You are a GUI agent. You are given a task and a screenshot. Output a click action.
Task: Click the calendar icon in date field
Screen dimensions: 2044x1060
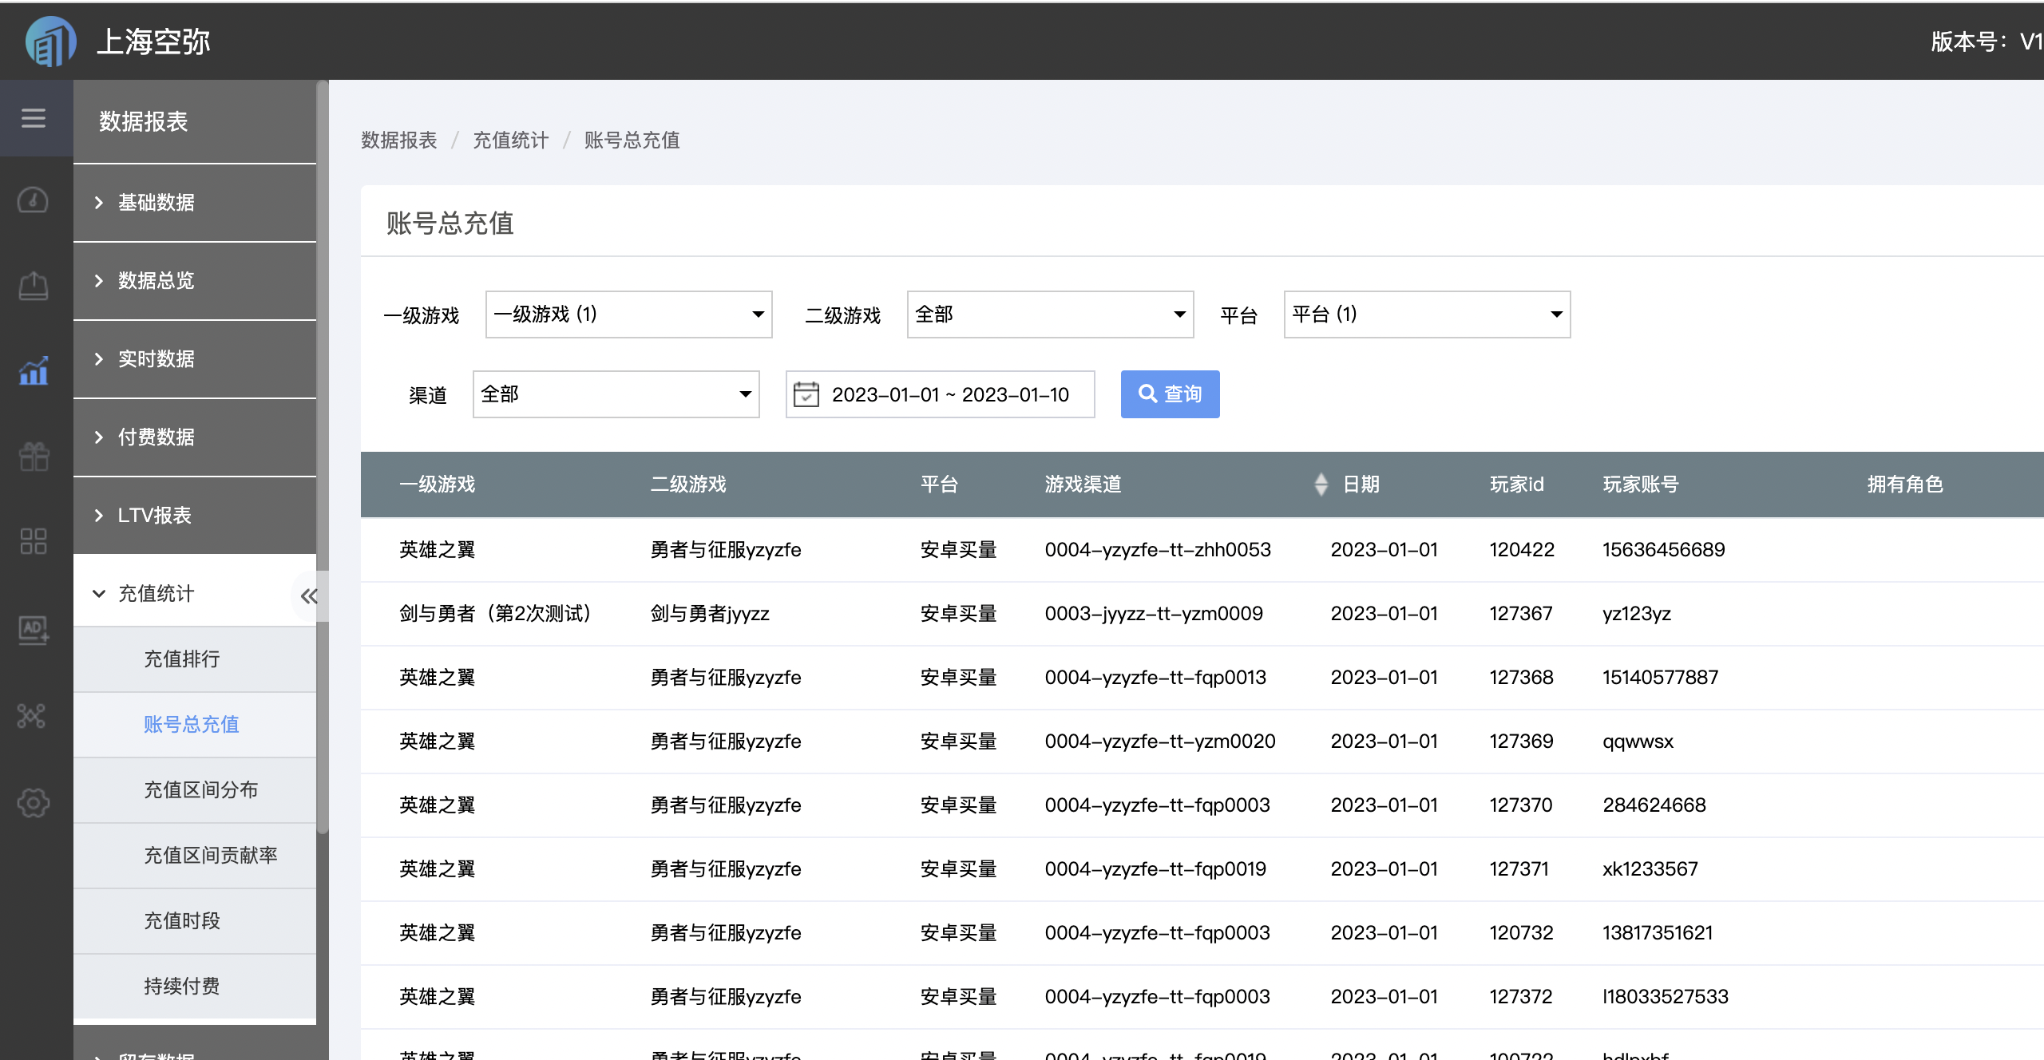[x=806, y=394]
